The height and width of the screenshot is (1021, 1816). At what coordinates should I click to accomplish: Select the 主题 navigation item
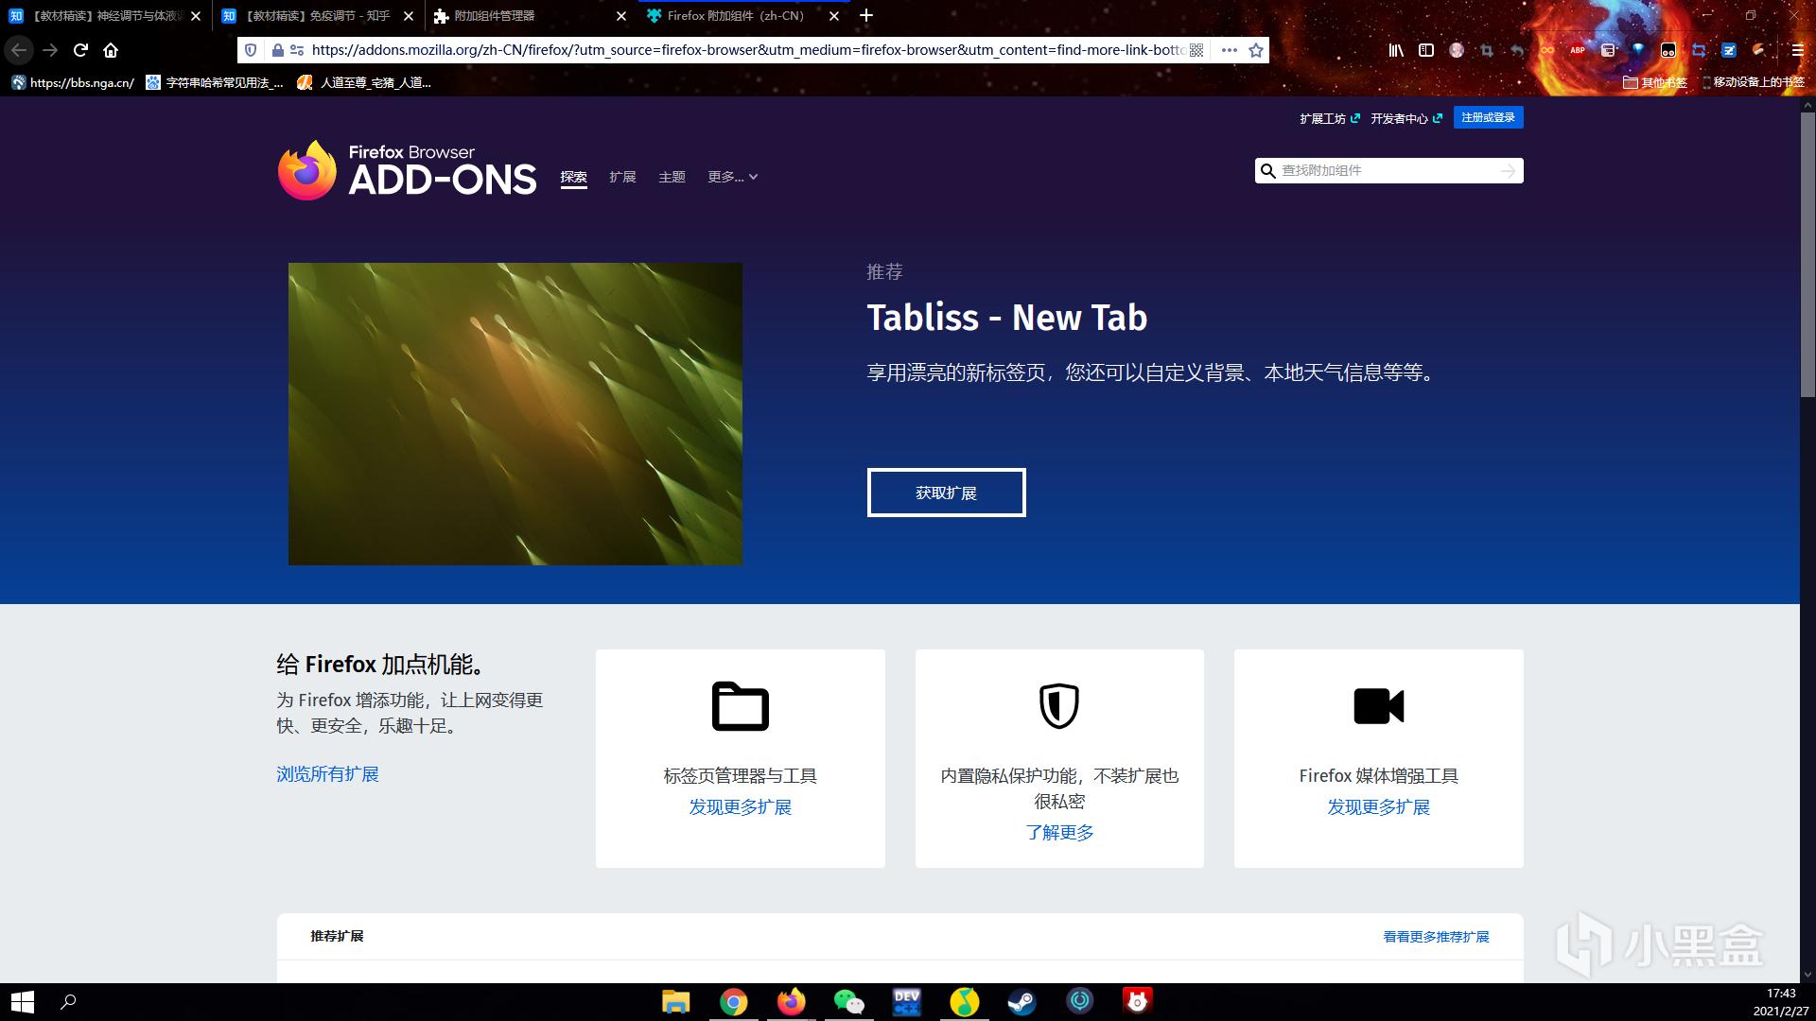click(x=672, y=177)
